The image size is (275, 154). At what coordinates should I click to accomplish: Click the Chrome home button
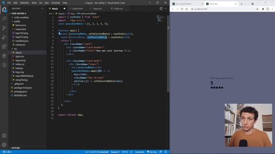(x=186, y=9)
